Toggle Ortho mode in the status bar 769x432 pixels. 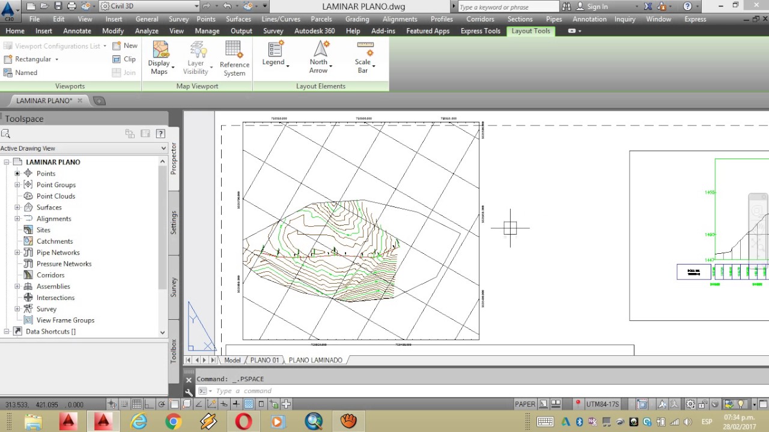click(x=148, y=404)
